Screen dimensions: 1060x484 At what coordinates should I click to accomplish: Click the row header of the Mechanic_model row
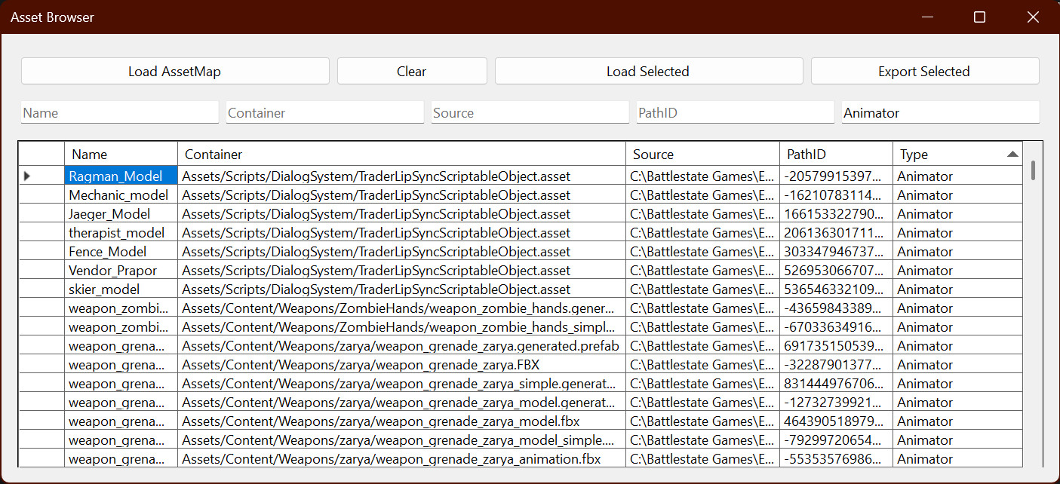pyautogui.click(x=41, y=195)
